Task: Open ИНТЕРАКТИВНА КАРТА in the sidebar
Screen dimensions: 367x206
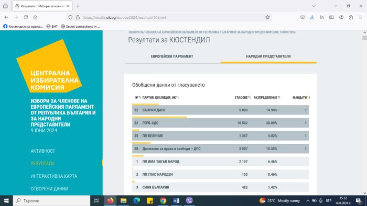Action: [x=54, y=176]
